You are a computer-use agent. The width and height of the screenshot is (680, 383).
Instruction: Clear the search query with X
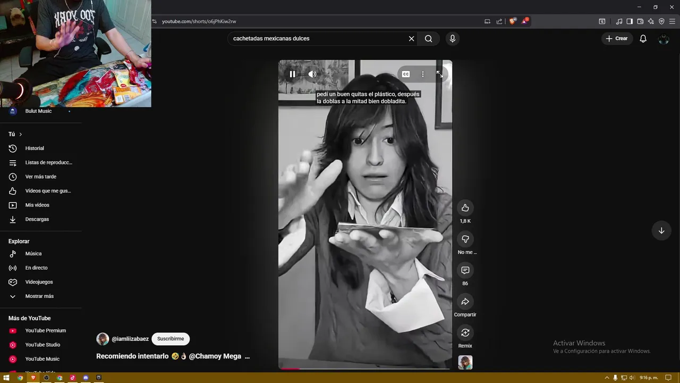pyautogui.click(x=411, y=38)
